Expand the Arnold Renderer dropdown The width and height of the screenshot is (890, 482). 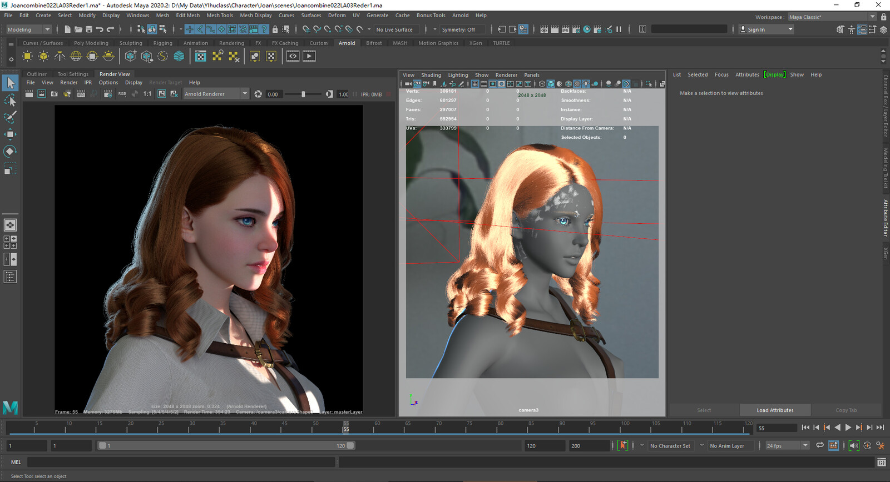click(244, 94)
